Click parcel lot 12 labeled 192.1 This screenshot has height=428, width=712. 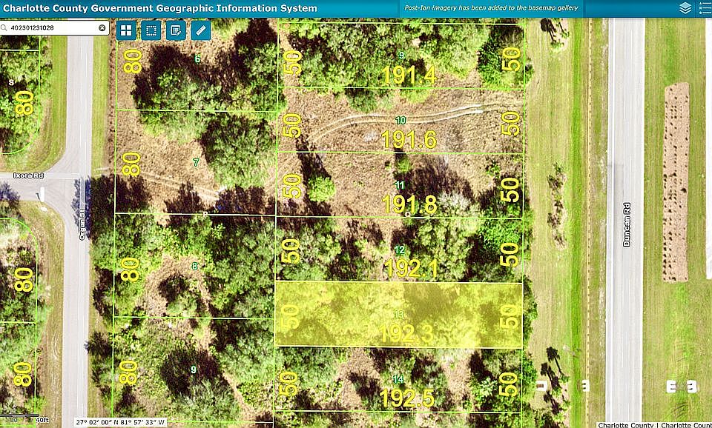[x=399, y=252]
